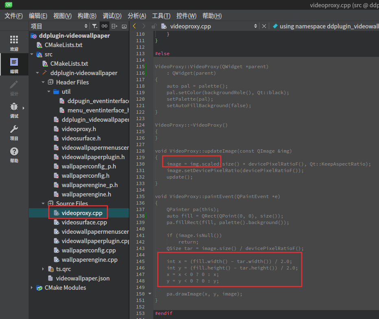Screen dimensions: 379x319
Task: Select the top-level CMakeLists.txt file
Action: click(x=63, y=45)
